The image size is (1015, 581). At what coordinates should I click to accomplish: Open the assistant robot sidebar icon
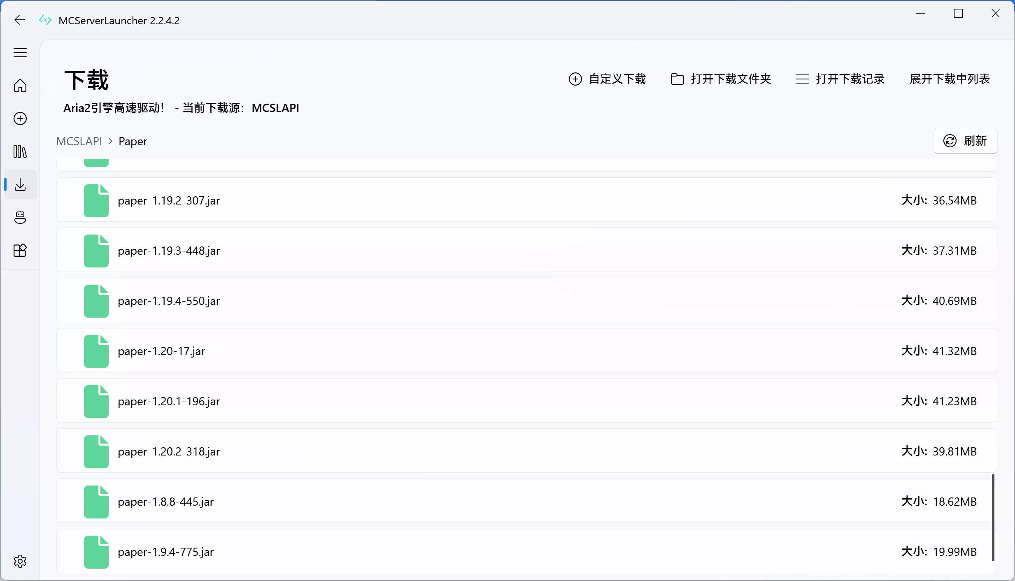pos(20,217)
